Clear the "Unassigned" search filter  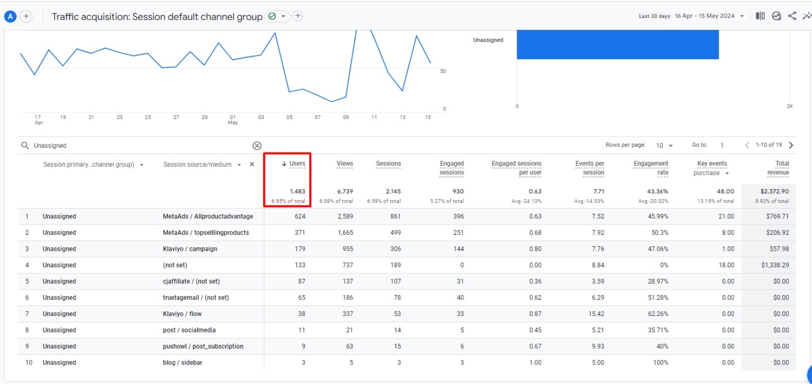257,145
